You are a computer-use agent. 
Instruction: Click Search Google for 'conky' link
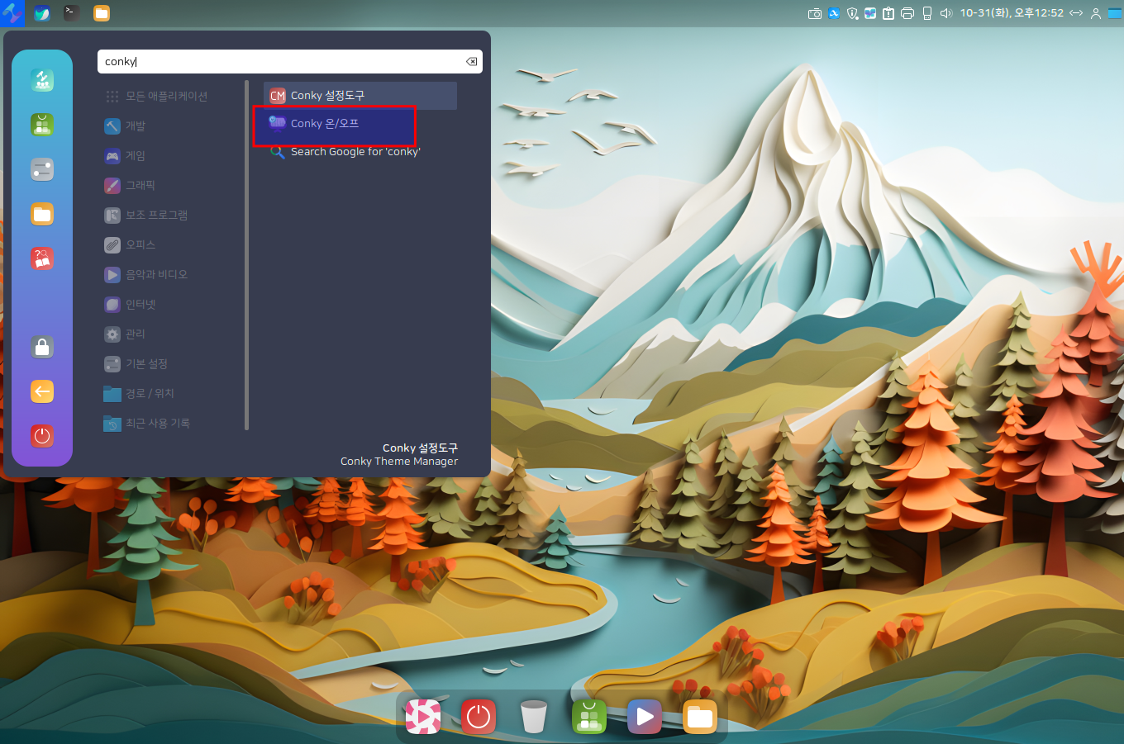pyautogui.click(x=355, y=152)
